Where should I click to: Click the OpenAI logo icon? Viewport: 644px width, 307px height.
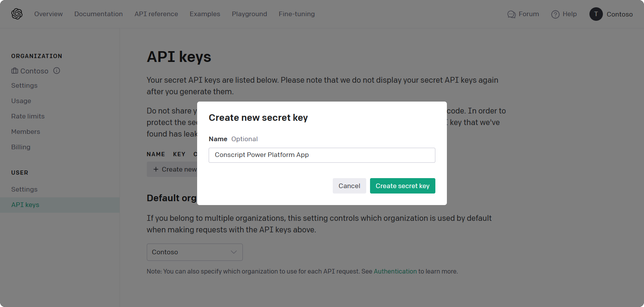[17, 14]
